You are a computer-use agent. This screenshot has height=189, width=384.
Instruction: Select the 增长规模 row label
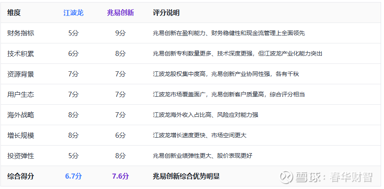20,135
